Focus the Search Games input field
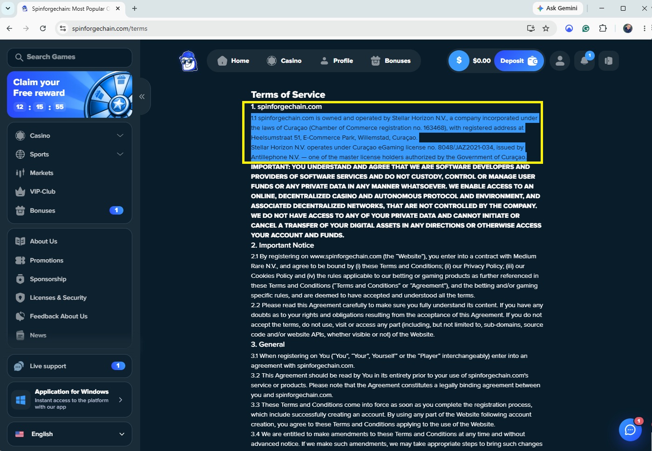 coord(70,57)
